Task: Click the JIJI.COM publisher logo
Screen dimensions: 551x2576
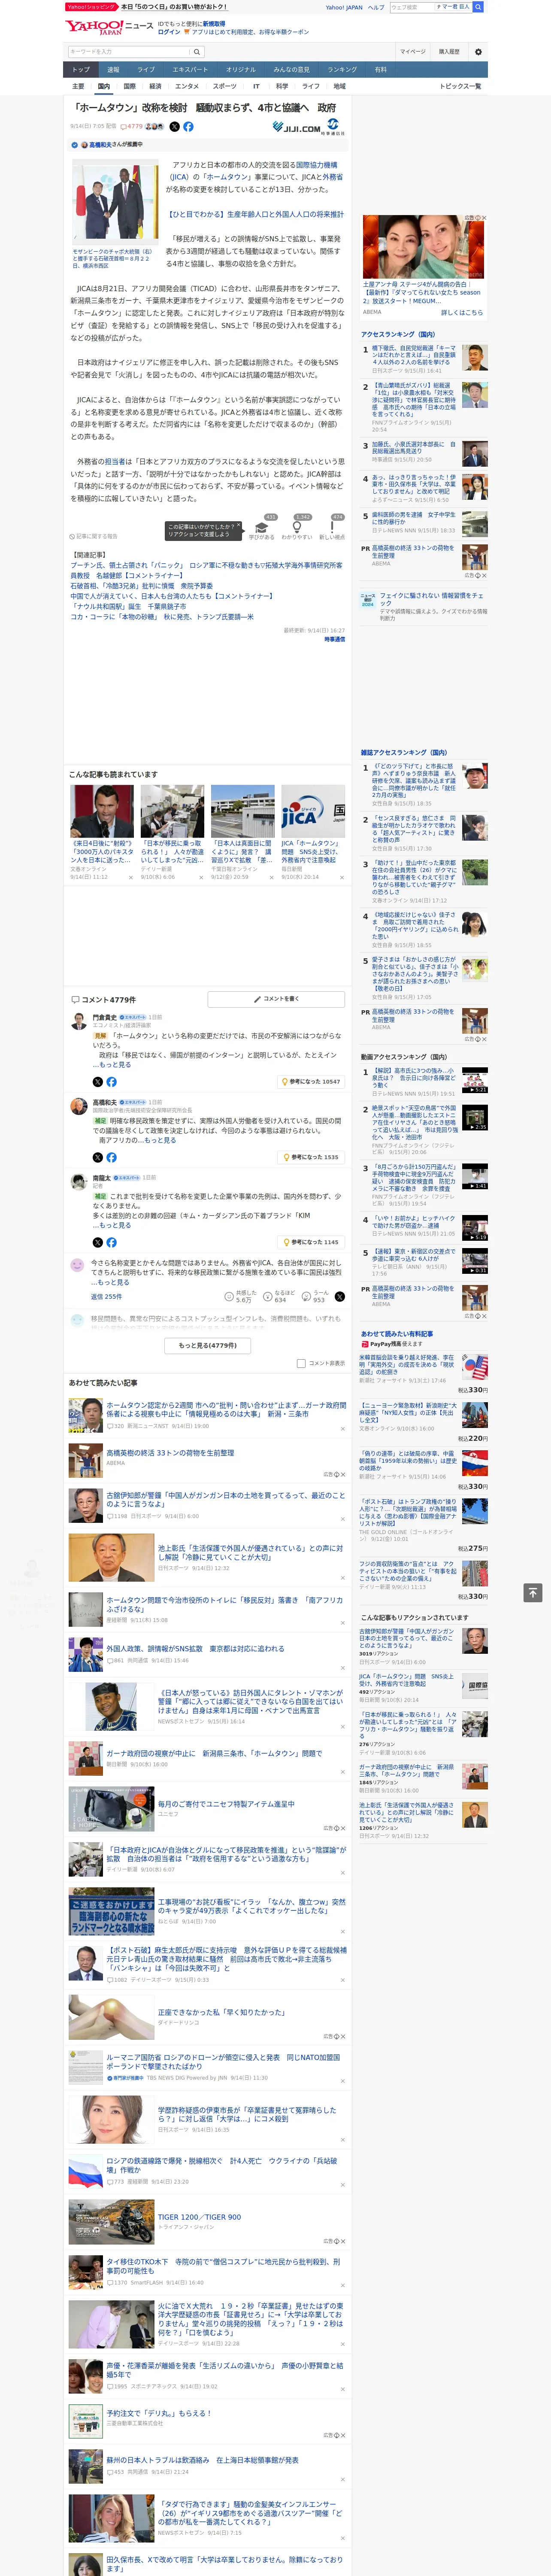Action: click(296, 127)
